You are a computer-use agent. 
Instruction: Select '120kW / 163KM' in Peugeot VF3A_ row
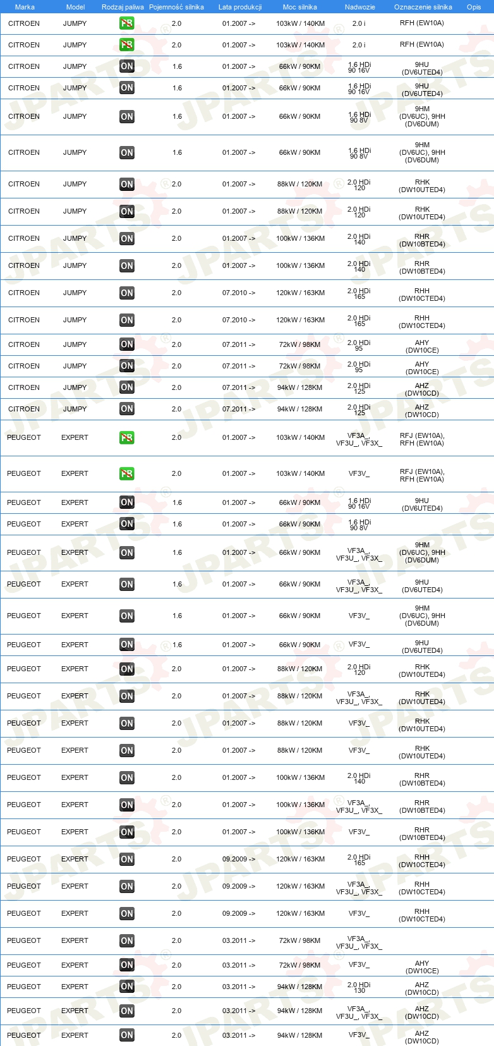click(x=300, y=886)
